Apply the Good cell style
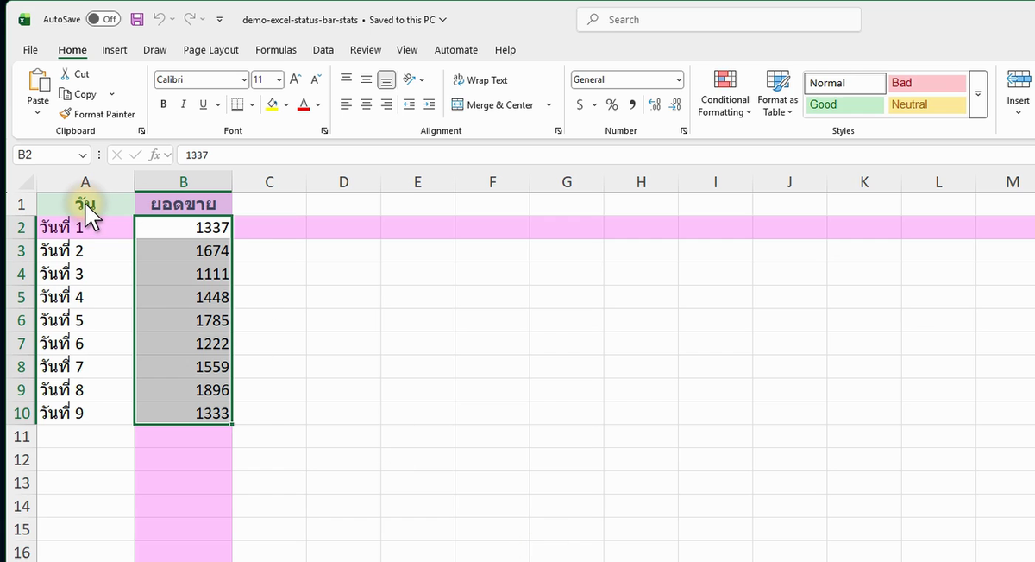The height and width of the screenshot is (562, 1035). (x=845, y=104)
